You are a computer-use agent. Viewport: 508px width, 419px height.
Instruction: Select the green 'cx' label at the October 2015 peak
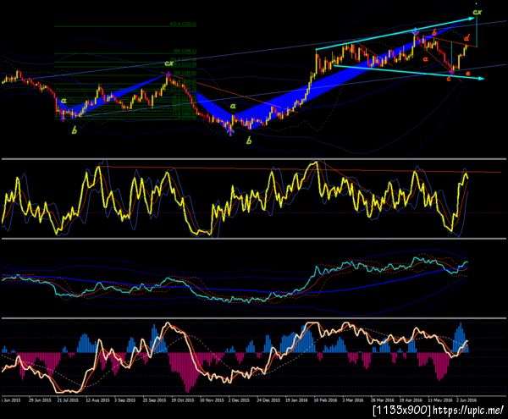tap(169, 63)
